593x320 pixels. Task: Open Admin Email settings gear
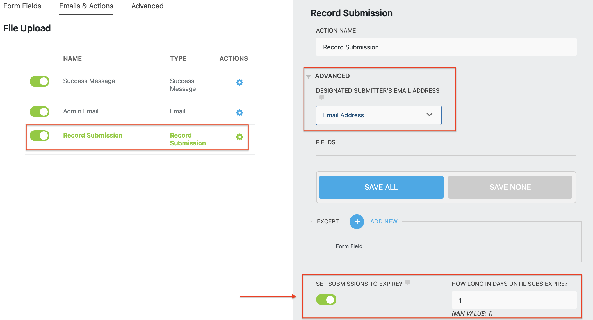[x=240, y=113]
